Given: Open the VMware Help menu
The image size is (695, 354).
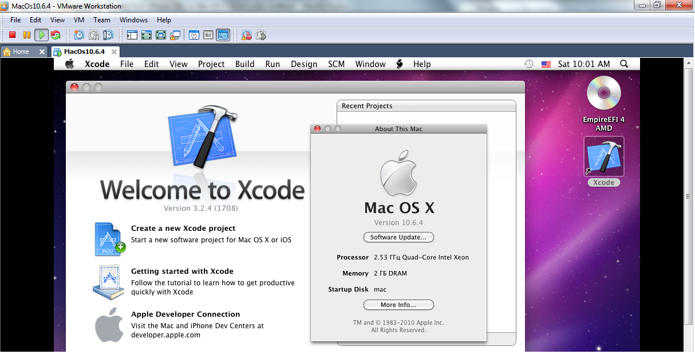Looking at the screenshot, I should [x=164, y=19].
